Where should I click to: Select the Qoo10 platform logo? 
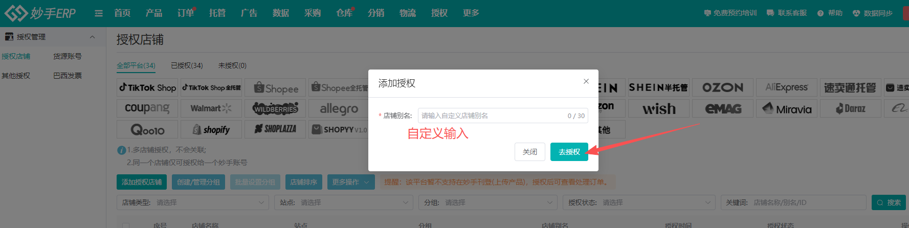147,129
